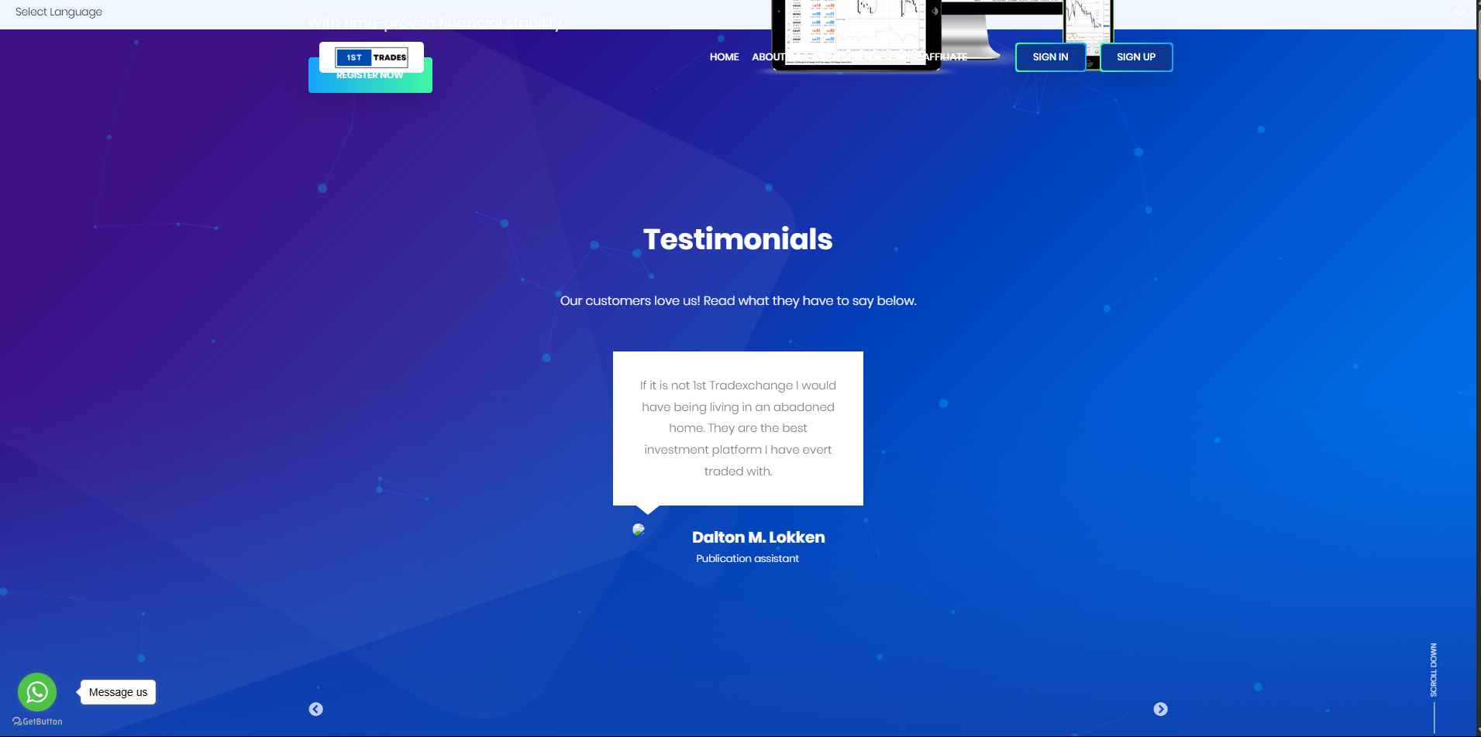Click the 'Message us' tooltip bubble
Screen dimensions: 1481x737
(x=118, y=692)
